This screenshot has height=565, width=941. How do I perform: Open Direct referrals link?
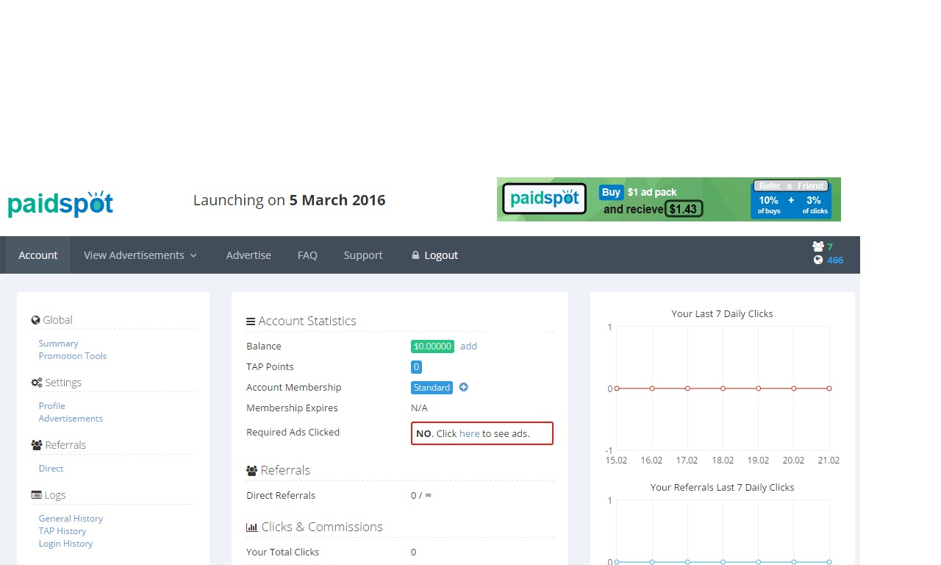(x=51, y=469)
